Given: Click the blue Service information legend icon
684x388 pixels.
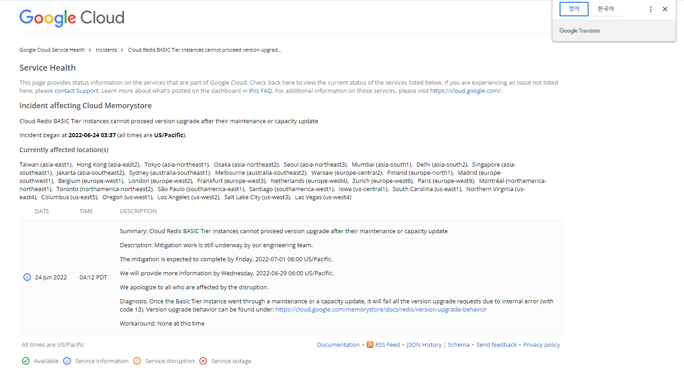Looking at the screenshot, I should point(67,361).
